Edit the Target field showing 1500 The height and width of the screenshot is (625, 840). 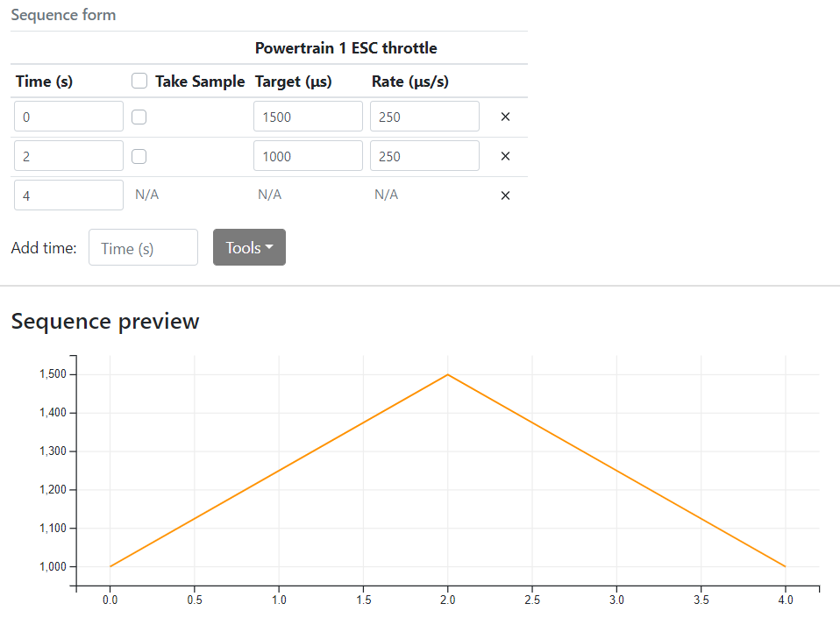click(308, 117)
